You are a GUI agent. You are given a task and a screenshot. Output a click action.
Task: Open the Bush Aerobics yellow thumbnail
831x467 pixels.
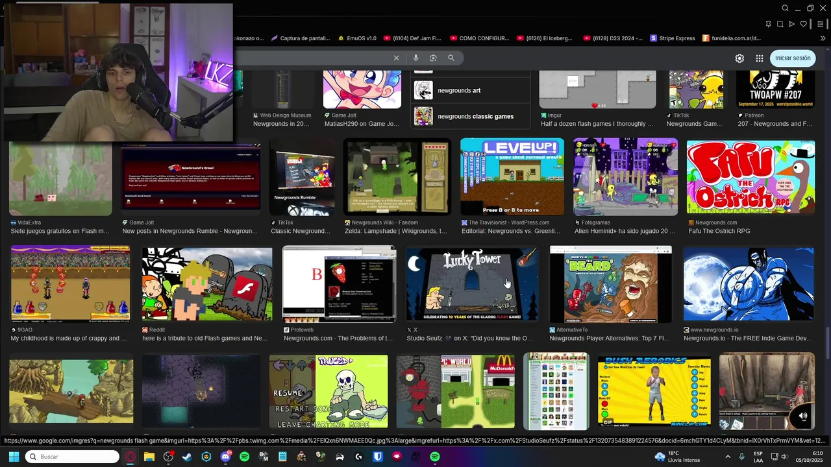pos(654,391)
